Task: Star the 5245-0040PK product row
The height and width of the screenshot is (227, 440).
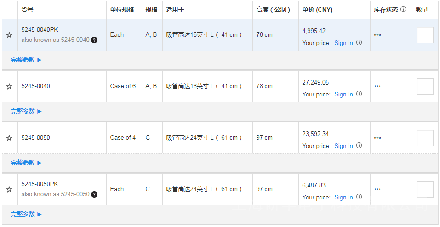Action: point(9,35)
